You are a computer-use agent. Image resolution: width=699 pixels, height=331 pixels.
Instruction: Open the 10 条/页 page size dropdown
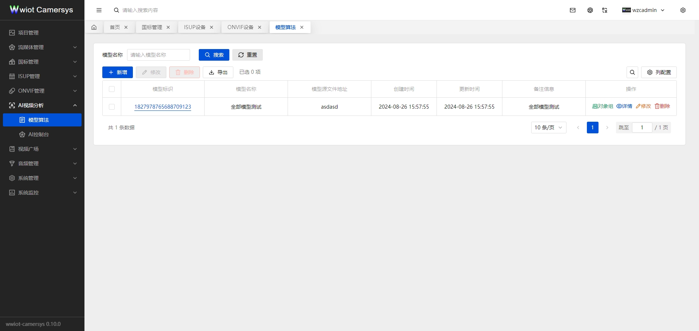click(x=548, y=128)
